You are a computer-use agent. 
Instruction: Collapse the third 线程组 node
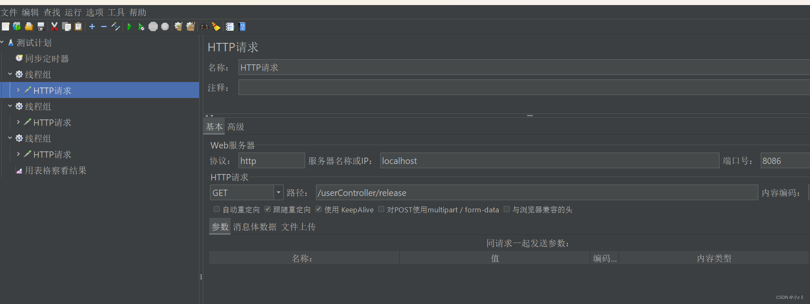coord(10,138)
